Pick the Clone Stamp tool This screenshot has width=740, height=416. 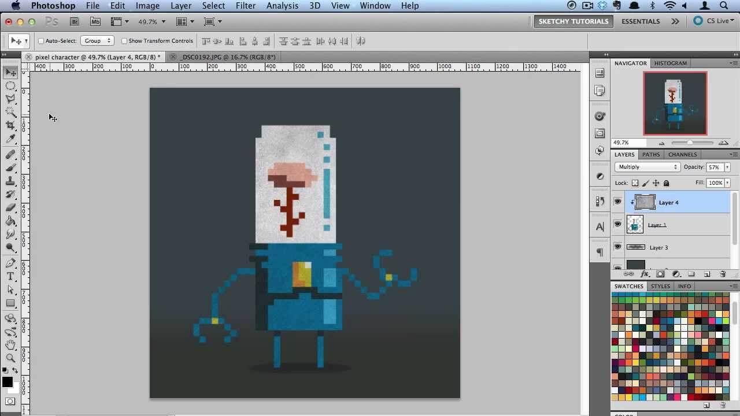(x=10, y=180)
